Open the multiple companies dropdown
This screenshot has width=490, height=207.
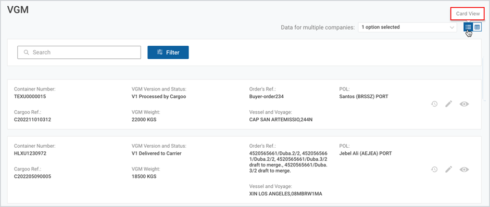tap(408, 27)
